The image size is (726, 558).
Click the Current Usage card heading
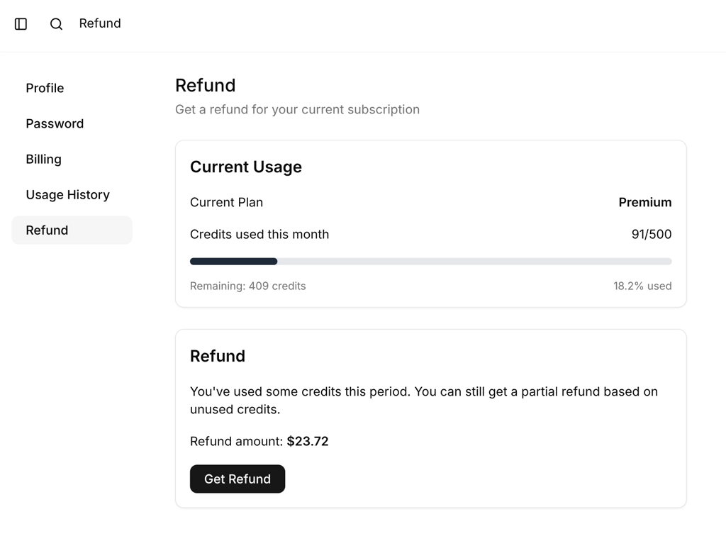point(245,167)
